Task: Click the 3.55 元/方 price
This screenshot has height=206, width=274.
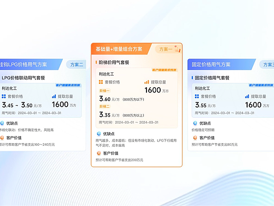Action: tap(205, 105)
